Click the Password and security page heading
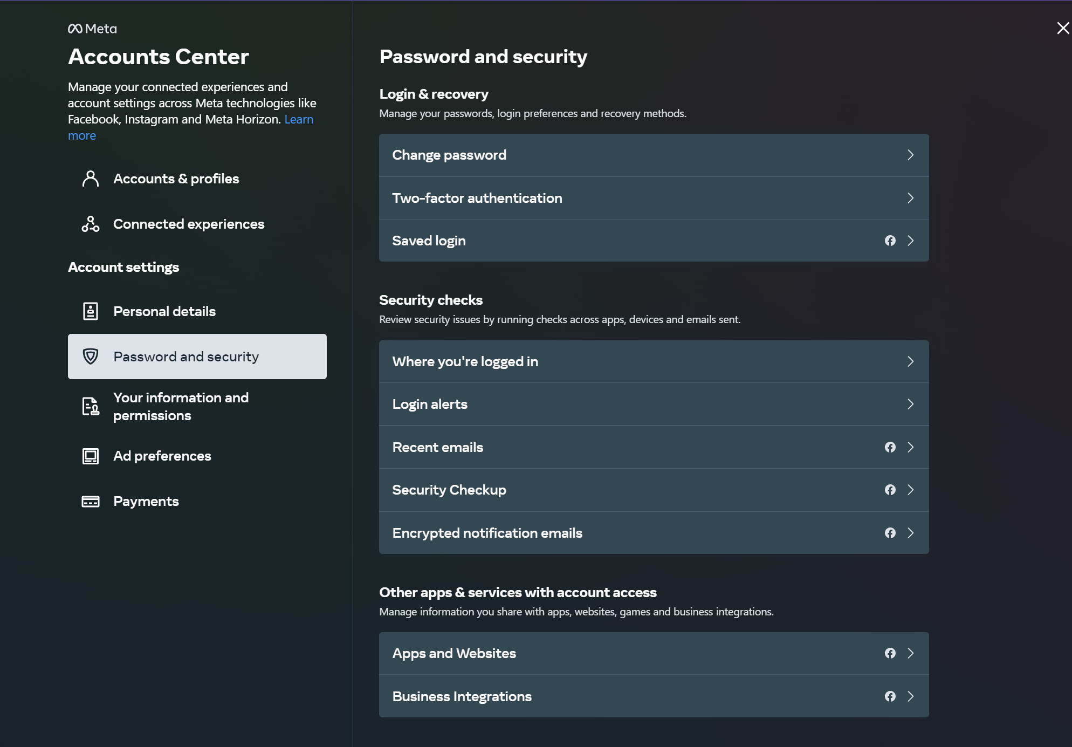 click(483, 57)
